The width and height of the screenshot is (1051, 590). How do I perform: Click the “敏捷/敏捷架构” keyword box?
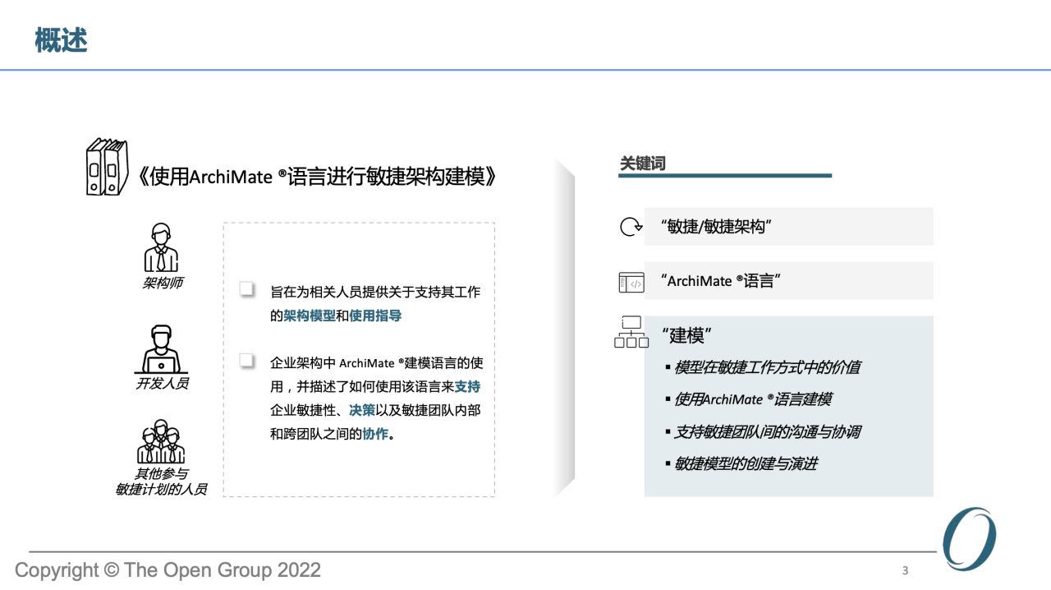click(789, 227)
